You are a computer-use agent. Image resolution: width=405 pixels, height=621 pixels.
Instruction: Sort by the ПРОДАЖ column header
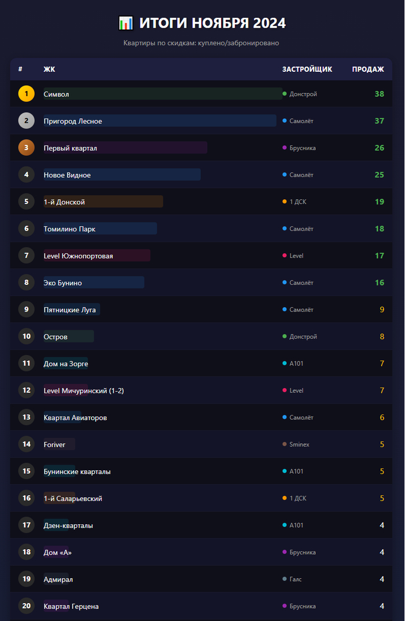pos(368,70)
